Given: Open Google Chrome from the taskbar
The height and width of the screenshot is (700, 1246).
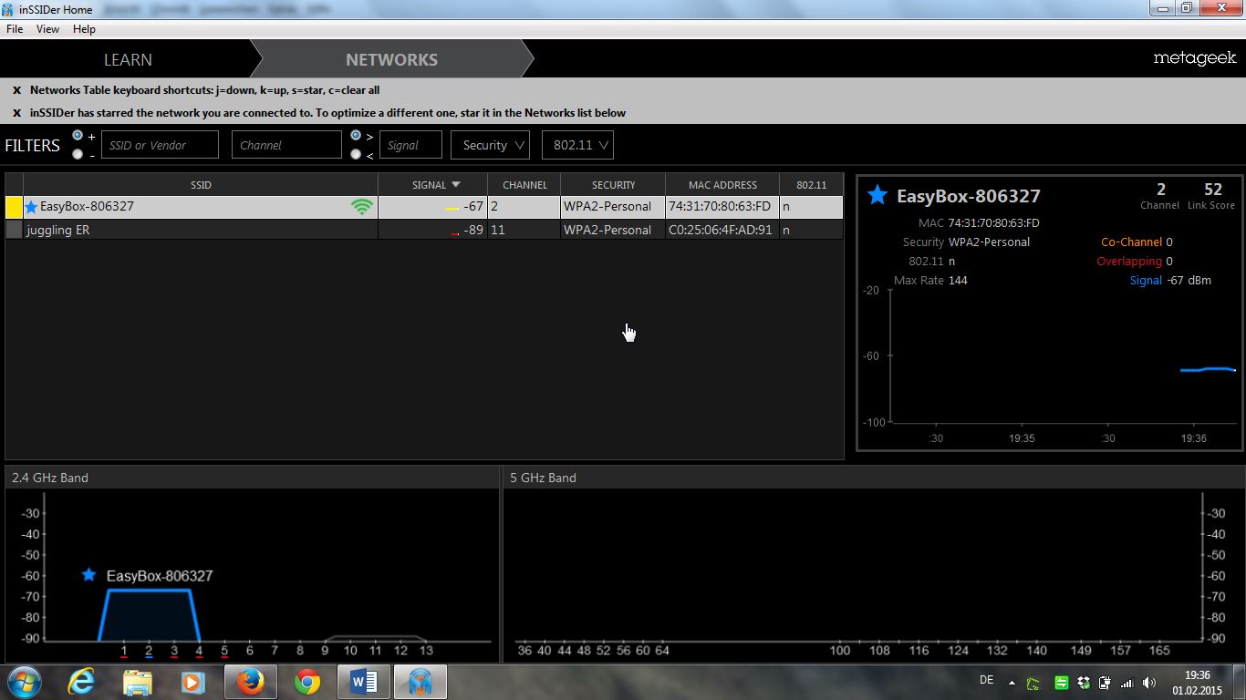Looking at the screenshot, I should (307, 682).
